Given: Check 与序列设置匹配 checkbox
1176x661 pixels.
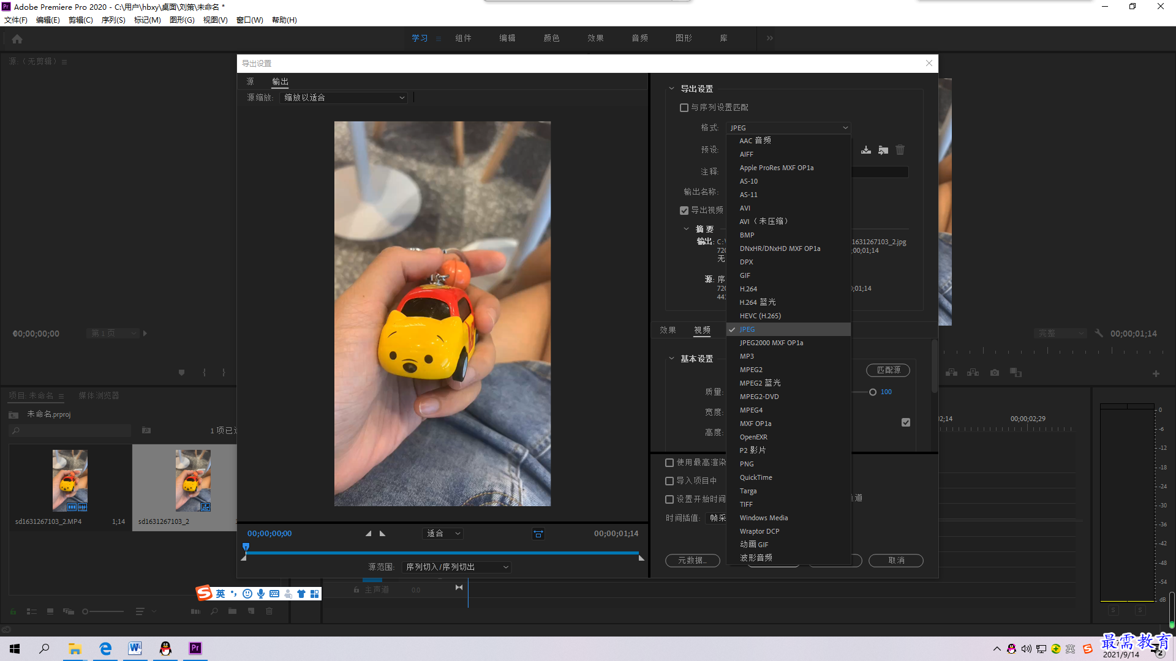Looking at the screenshot, I should (x=684, y=108).
